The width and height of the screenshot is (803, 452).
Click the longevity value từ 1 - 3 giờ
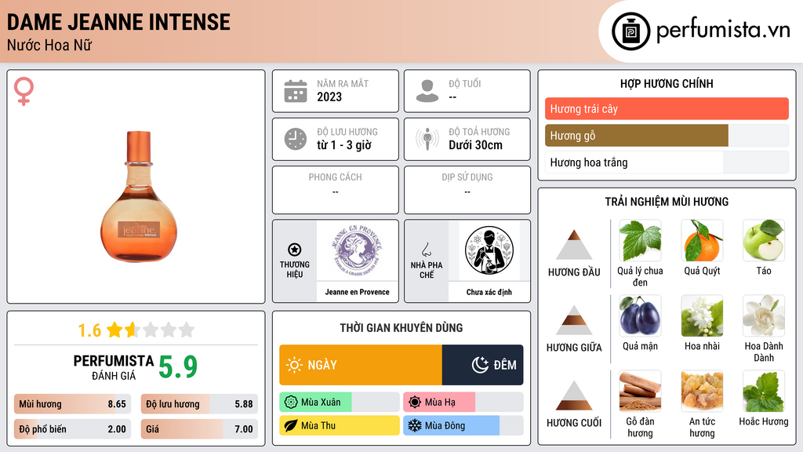[x=343, y=145]
